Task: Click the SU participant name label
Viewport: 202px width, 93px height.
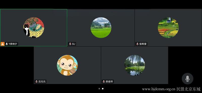Action: coord(73,44)
